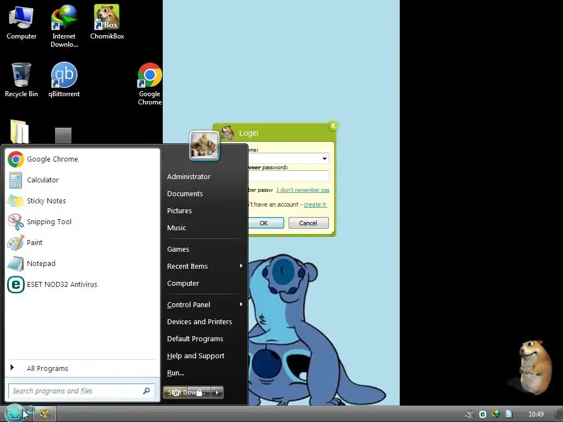Viewport: 563px width, 422px height.
Task: Click the kitten user account picture
Action: 205,145
